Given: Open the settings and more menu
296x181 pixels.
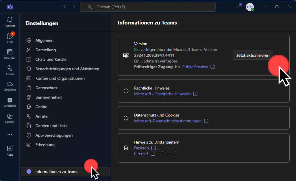Looking at the screenshot, I should tap(238, 7).
